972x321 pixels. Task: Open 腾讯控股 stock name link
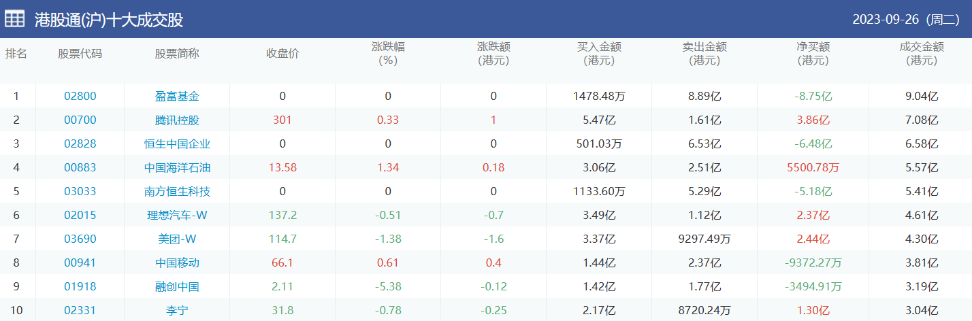coord(177,120)
